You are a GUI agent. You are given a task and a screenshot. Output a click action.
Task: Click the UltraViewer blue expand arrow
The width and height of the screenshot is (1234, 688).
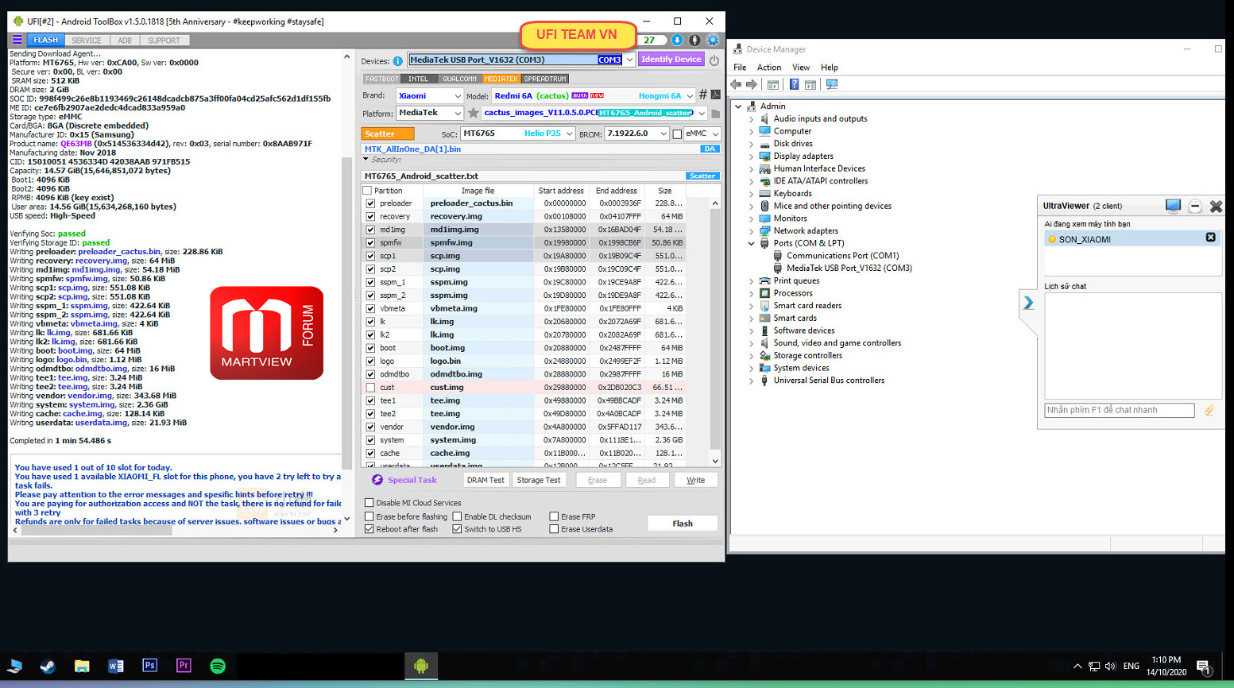[1028, 303]
